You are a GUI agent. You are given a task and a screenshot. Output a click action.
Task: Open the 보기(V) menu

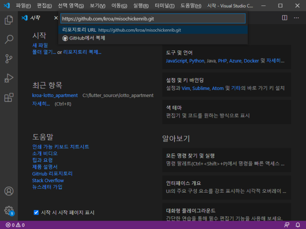pyautogui.click(x=97, y=6)
